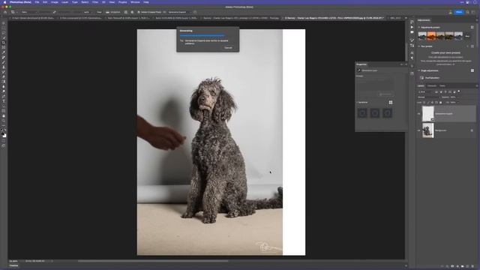Viewport: 480px width, 270px height.
Task: Open the layer filter Kind dropdown
Action: tap(426, 91)
